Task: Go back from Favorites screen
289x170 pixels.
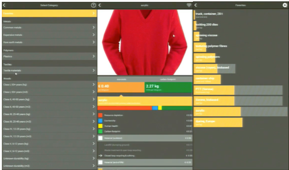Action: 196,5
